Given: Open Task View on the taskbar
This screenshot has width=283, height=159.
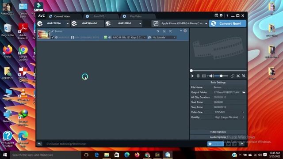Looking at the screenshot, I should [x=86, y=155].
